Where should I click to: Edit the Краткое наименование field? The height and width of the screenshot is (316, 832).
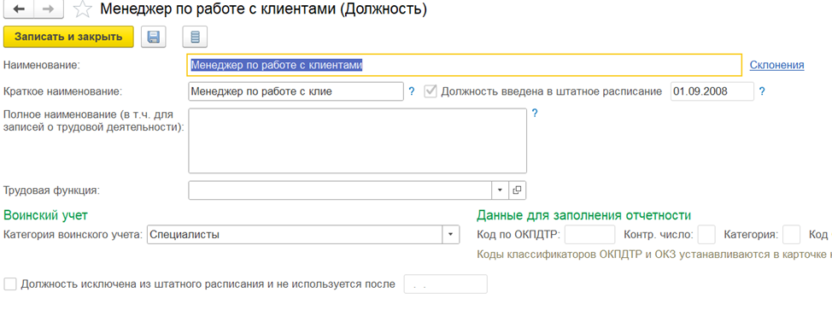point(296,91)
